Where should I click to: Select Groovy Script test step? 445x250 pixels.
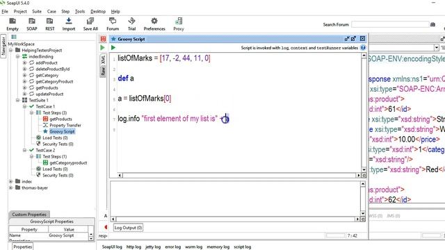(62, 131)
